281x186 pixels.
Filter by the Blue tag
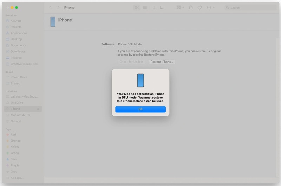[x=23, y=159]
